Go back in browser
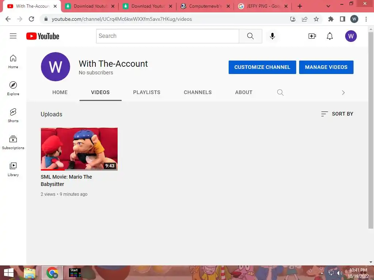 tap(8, 19)
